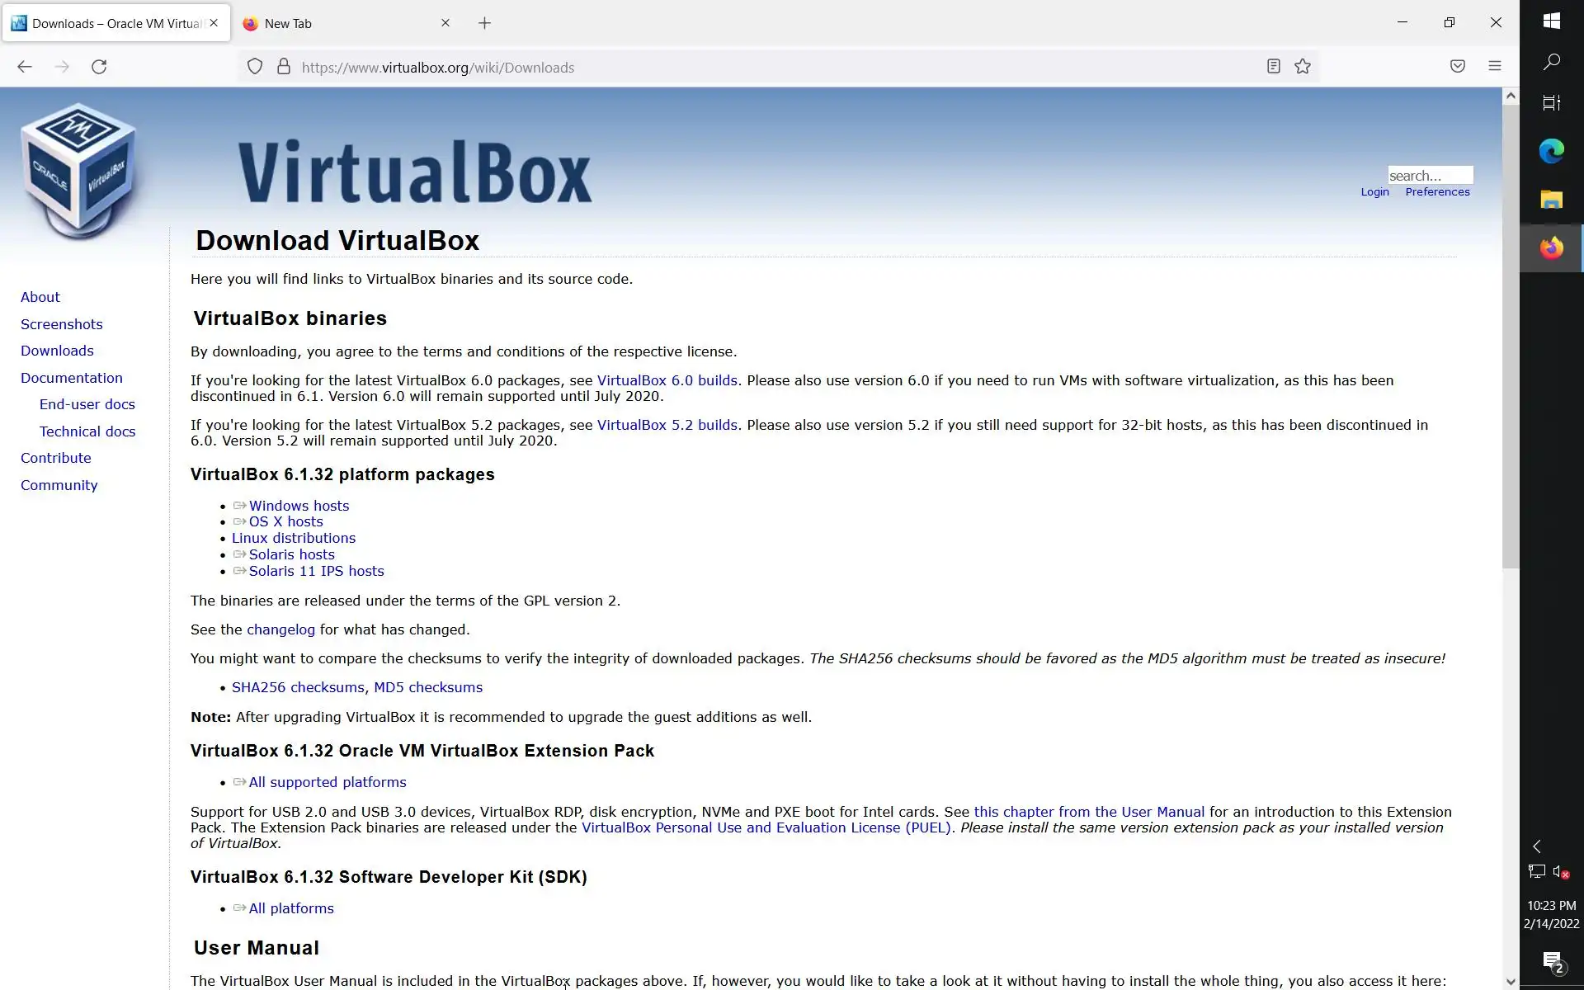
Task: Open Firefox application hamburger menu
Action: click(1494, 67)
